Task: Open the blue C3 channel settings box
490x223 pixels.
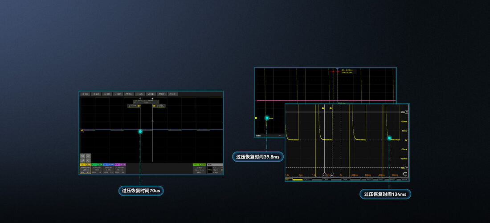Action: 108,168
